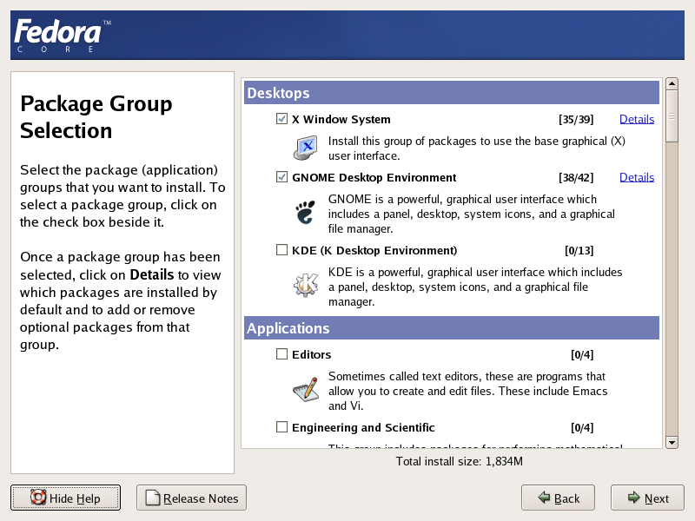This screenshot has height=521, width=695.
Task: Open the Release Notes
Action: (x=191, y=498)
